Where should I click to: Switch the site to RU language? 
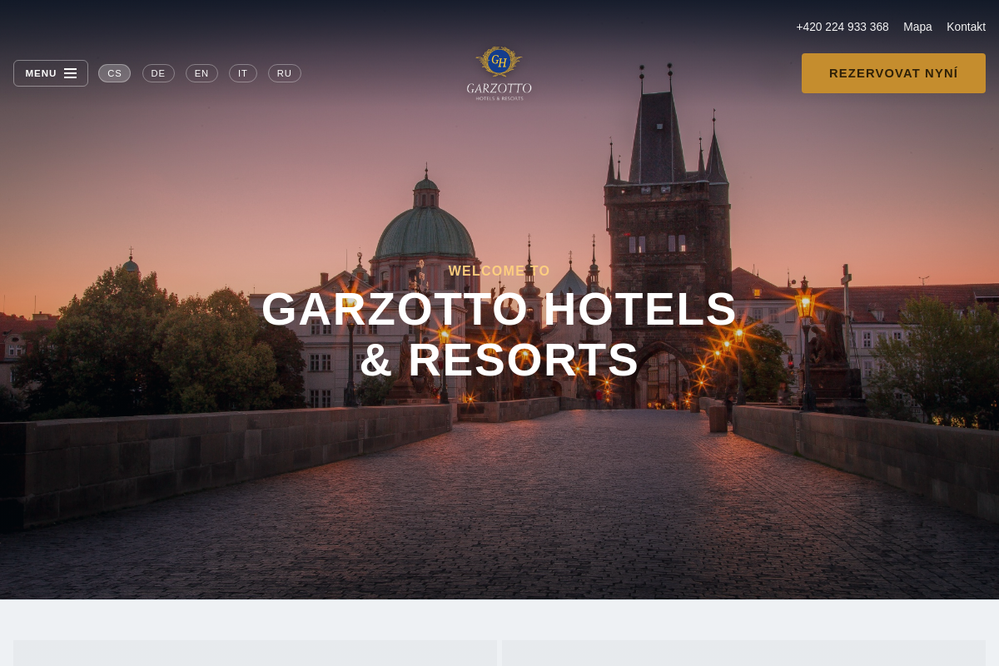[x=285, y=73]
